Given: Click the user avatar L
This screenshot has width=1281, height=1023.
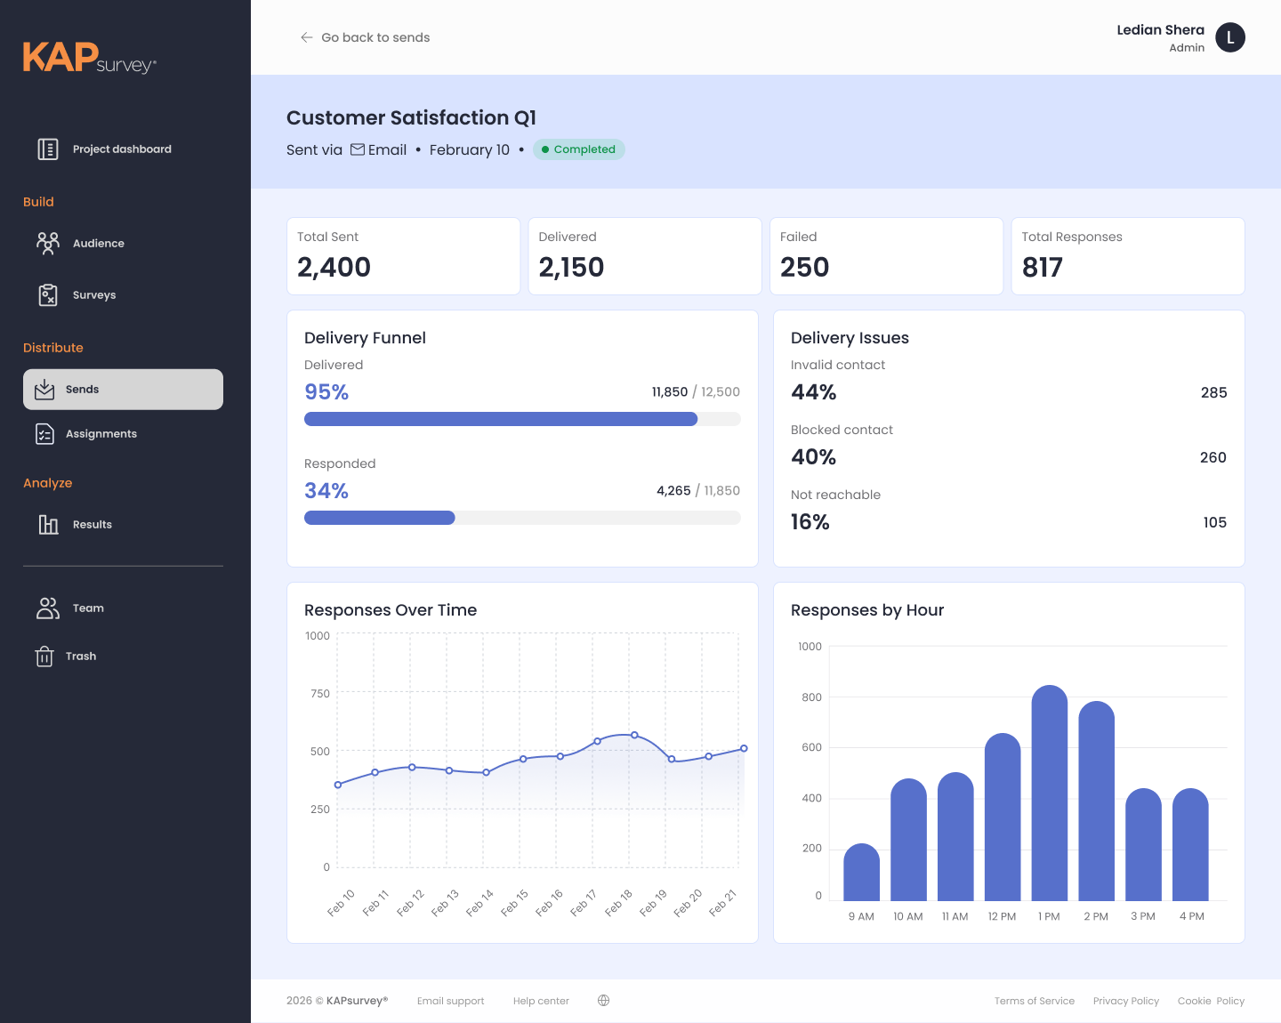Looking at the screenshot, I should coord(1230,37).
